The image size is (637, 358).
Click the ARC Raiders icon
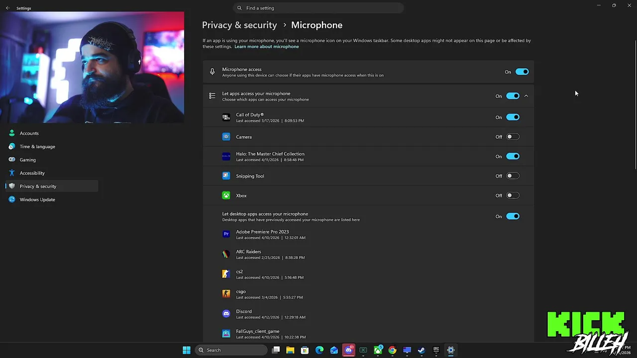click(226, 254)
